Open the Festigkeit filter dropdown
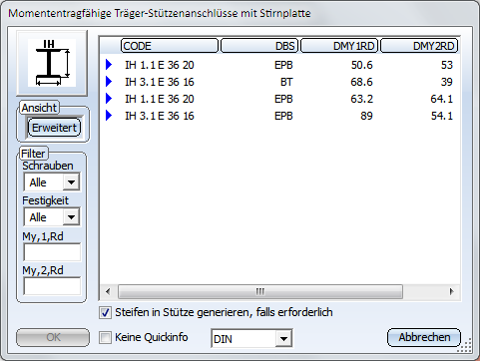 [x=71, y=217]
